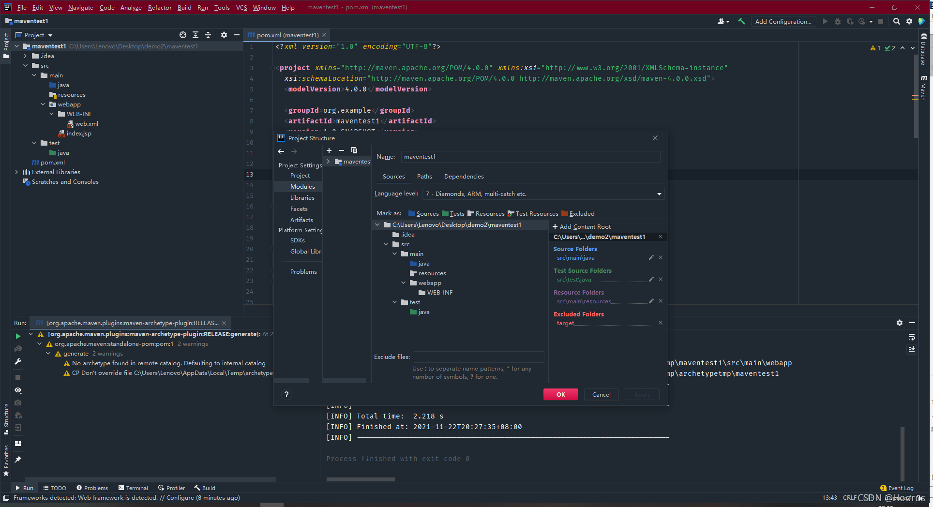Open the VCS menu
Screen dimensions: 933x507
coord(241,7)
